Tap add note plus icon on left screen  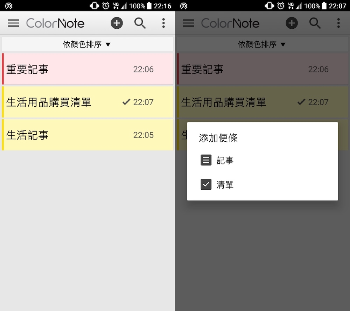point(117,23)
